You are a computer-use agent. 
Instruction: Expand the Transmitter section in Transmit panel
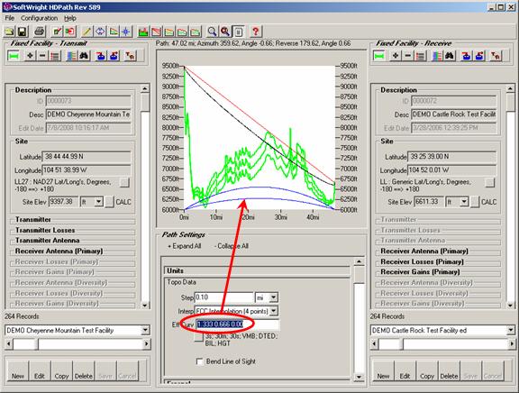pos(33,220)
